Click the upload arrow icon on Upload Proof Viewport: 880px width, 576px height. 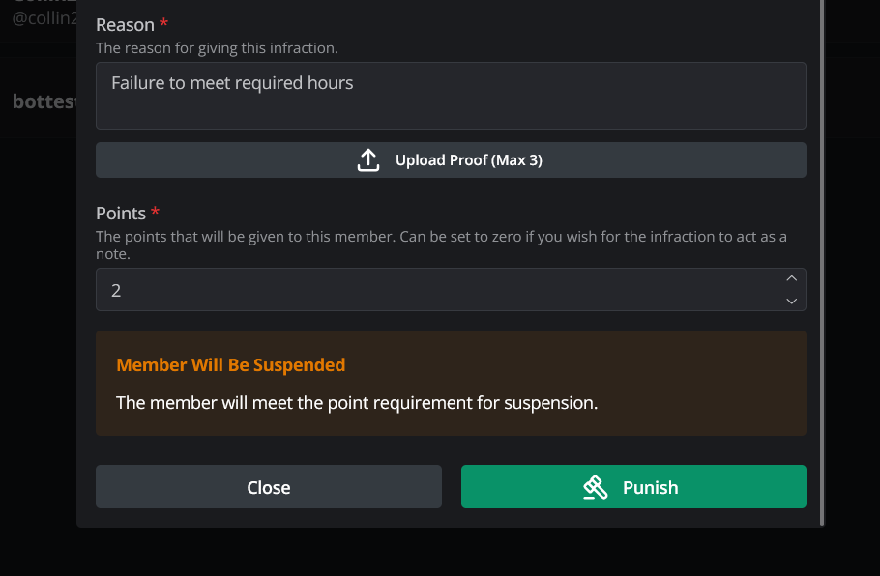point(368,159)
